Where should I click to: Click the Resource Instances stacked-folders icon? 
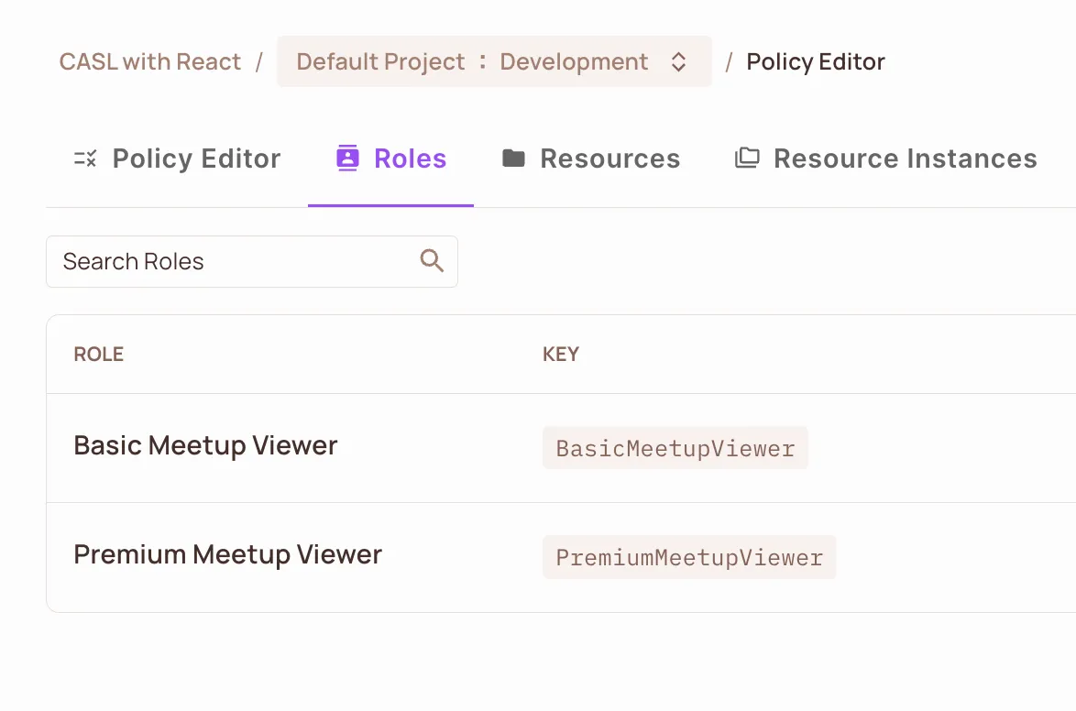(747, 159)
